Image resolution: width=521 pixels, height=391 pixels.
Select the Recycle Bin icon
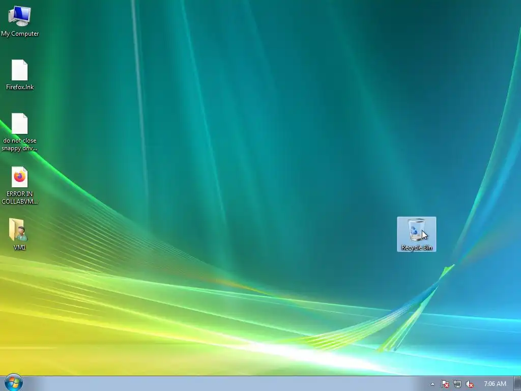(x=416, y=234)
